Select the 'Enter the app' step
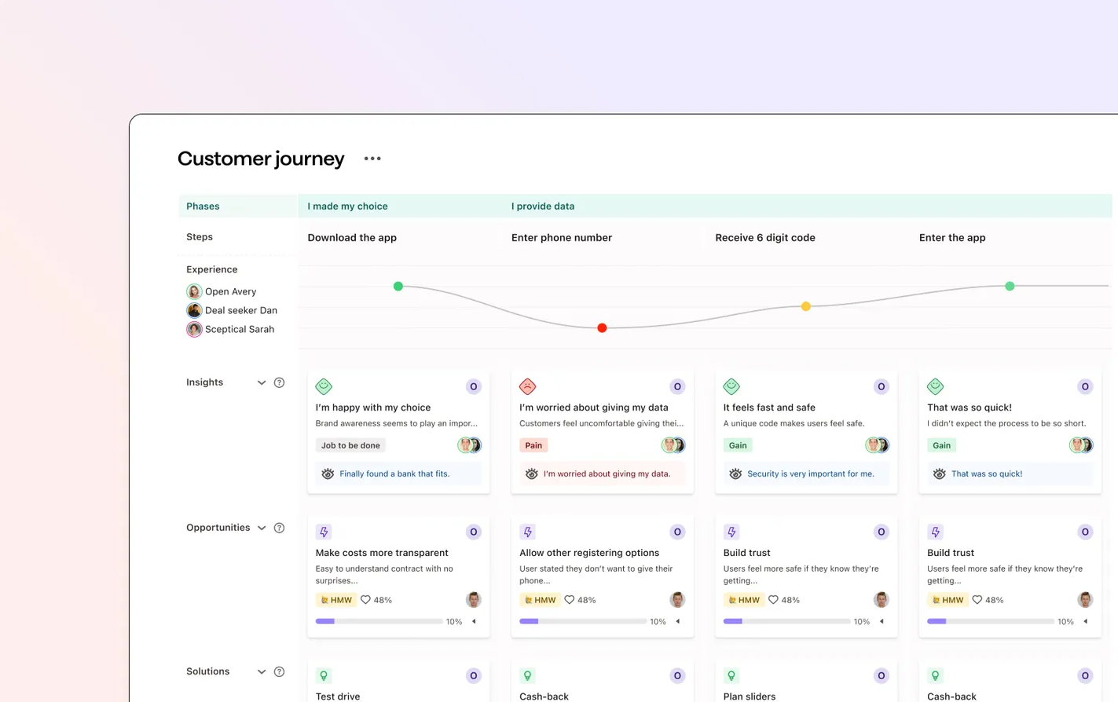 coord(952,238)
